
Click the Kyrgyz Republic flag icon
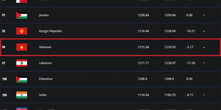tap(22, 31)
